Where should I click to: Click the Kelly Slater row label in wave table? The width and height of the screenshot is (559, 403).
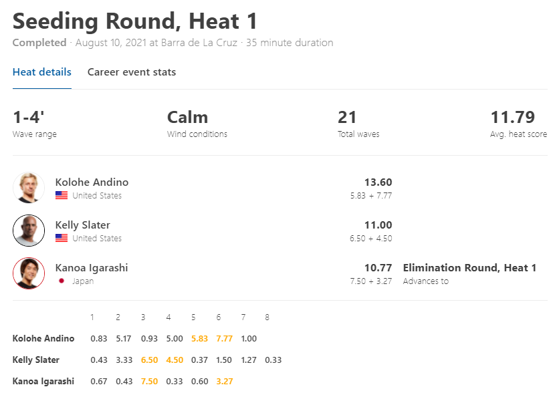(36, 360)
